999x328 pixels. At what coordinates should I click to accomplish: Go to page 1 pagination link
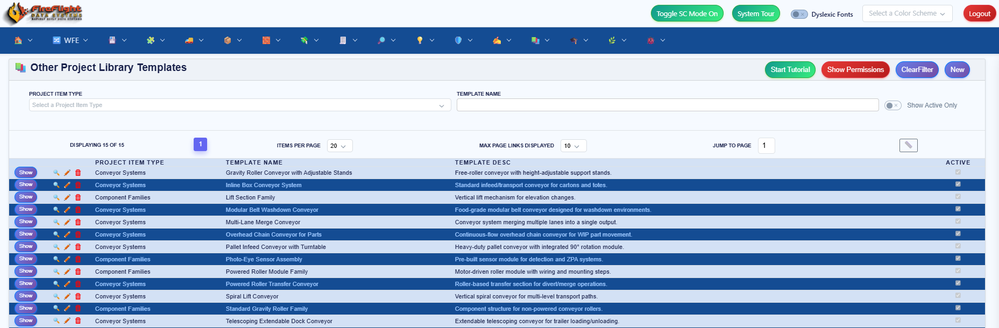[x=200, y=144]
